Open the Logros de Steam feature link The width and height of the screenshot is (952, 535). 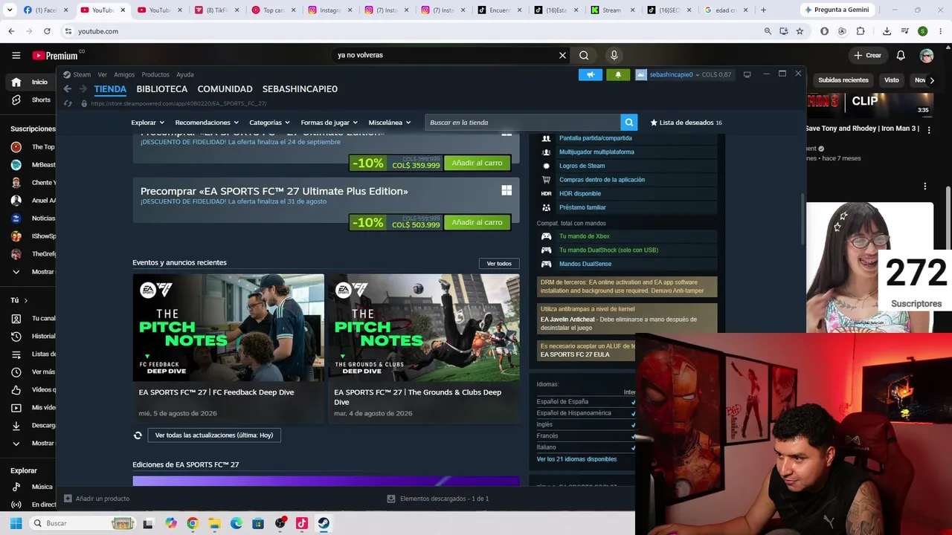pos(582,166)
